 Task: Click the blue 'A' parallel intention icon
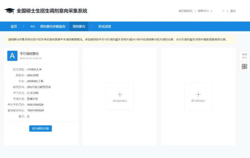coord(12,56)
